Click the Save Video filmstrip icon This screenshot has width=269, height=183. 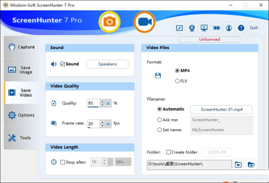pos(12,93)
